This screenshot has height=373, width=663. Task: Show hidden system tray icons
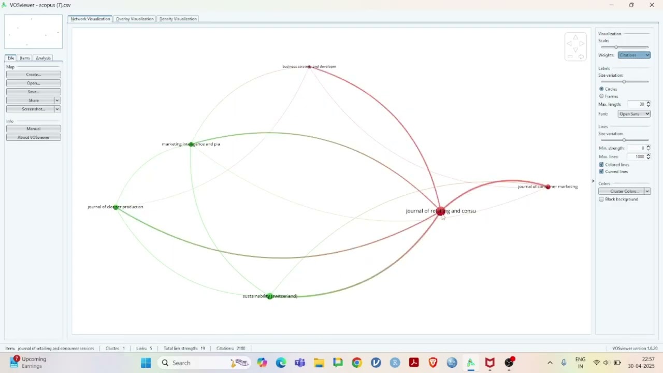pyautogui.click(x=550, y=363)
